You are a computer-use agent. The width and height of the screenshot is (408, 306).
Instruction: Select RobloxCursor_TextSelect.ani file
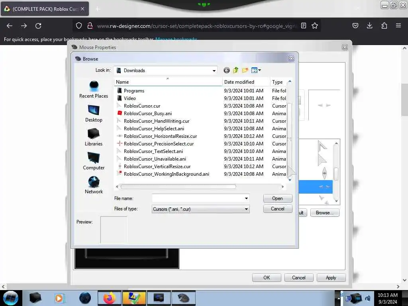[x=153, y=151]
